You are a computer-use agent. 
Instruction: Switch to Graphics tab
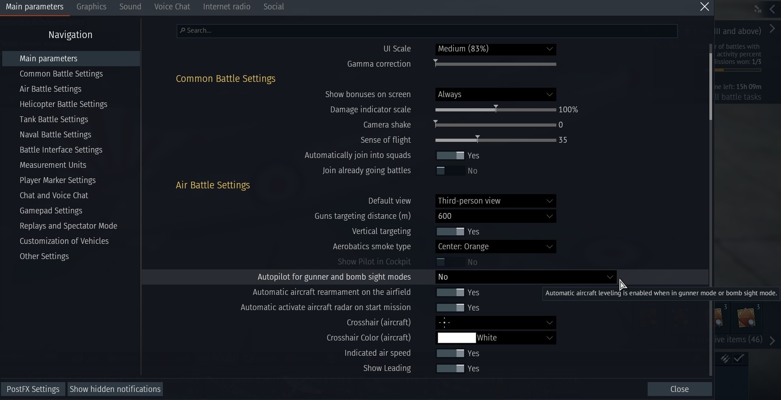91,7
